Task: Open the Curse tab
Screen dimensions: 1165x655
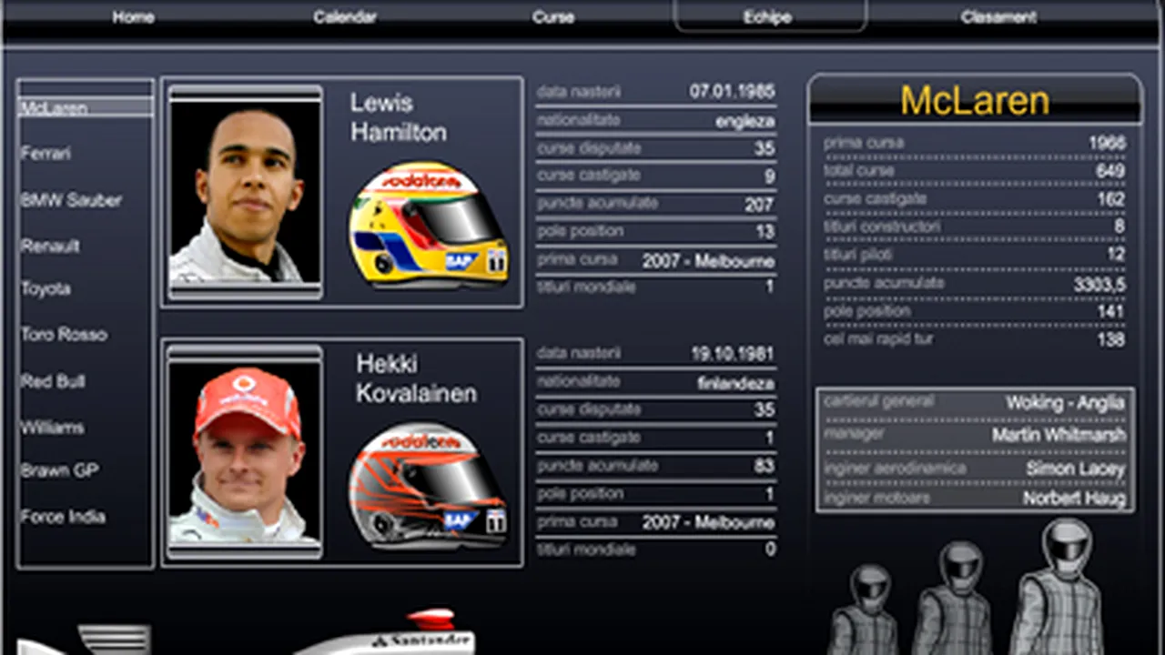Action: click(x=553, y=17)
